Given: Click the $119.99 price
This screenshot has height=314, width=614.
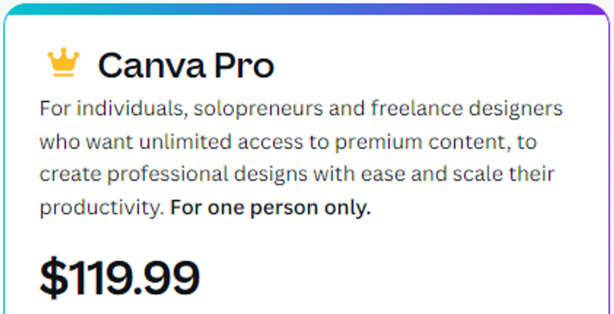Looking at the screenshot, I should [120, 277].
